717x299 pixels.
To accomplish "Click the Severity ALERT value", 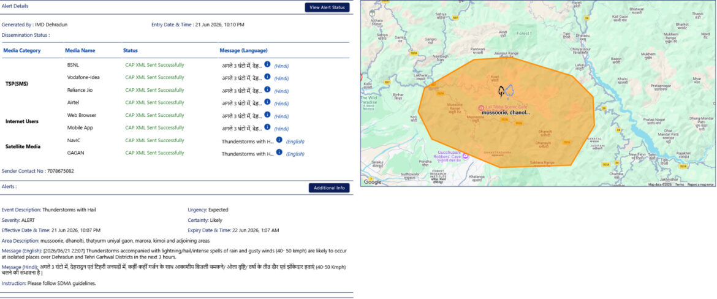I will [x=28, y=220].
